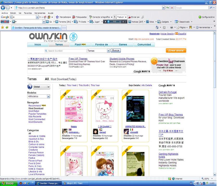
Task: Switch to the Comunidad tab
Action: point(144,45)
